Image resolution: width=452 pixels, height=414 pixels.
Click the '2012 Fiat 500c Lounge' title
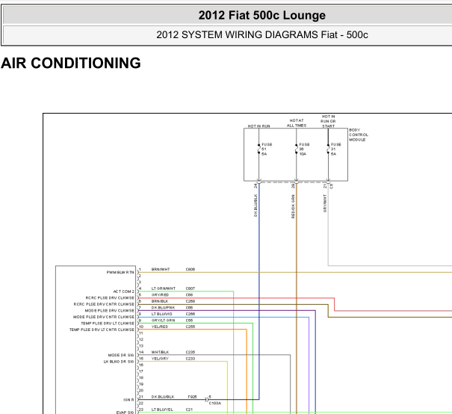pos(261,15)
